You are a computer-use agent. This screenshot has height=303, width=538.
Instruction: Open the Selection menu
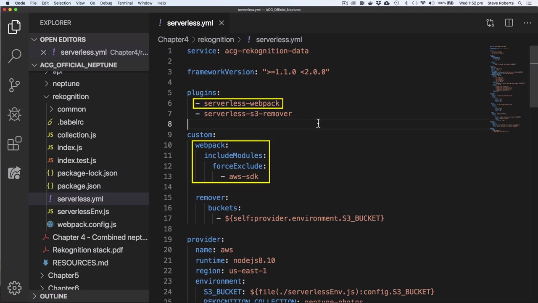click(x=62, y=3)
